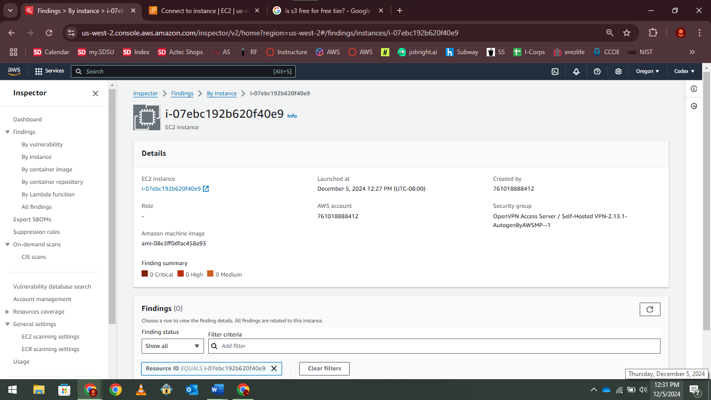Open the settings gear in the console toolbar
Image resolution: width=711 pixels, height=400 pixels.
click(618, 71)
